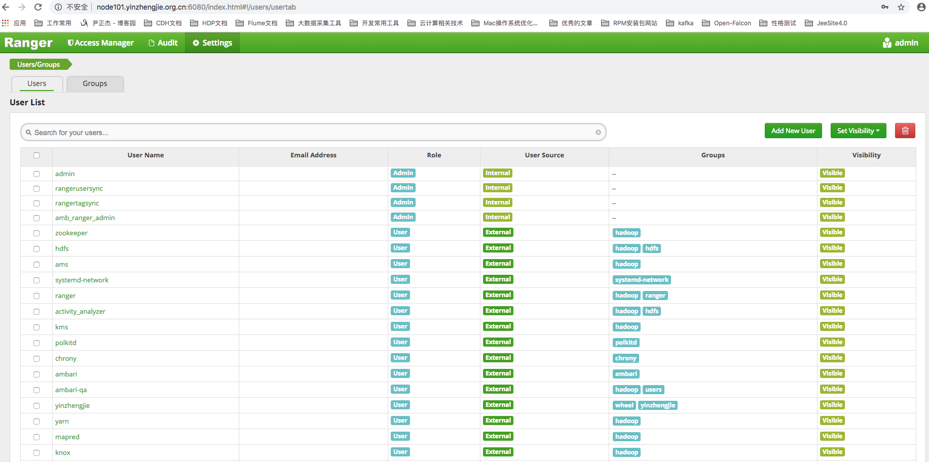Open the 云计算相关技术 bookmark folder
The height and width of the screenshot is (462, 929).
click(x=435, y=23)
